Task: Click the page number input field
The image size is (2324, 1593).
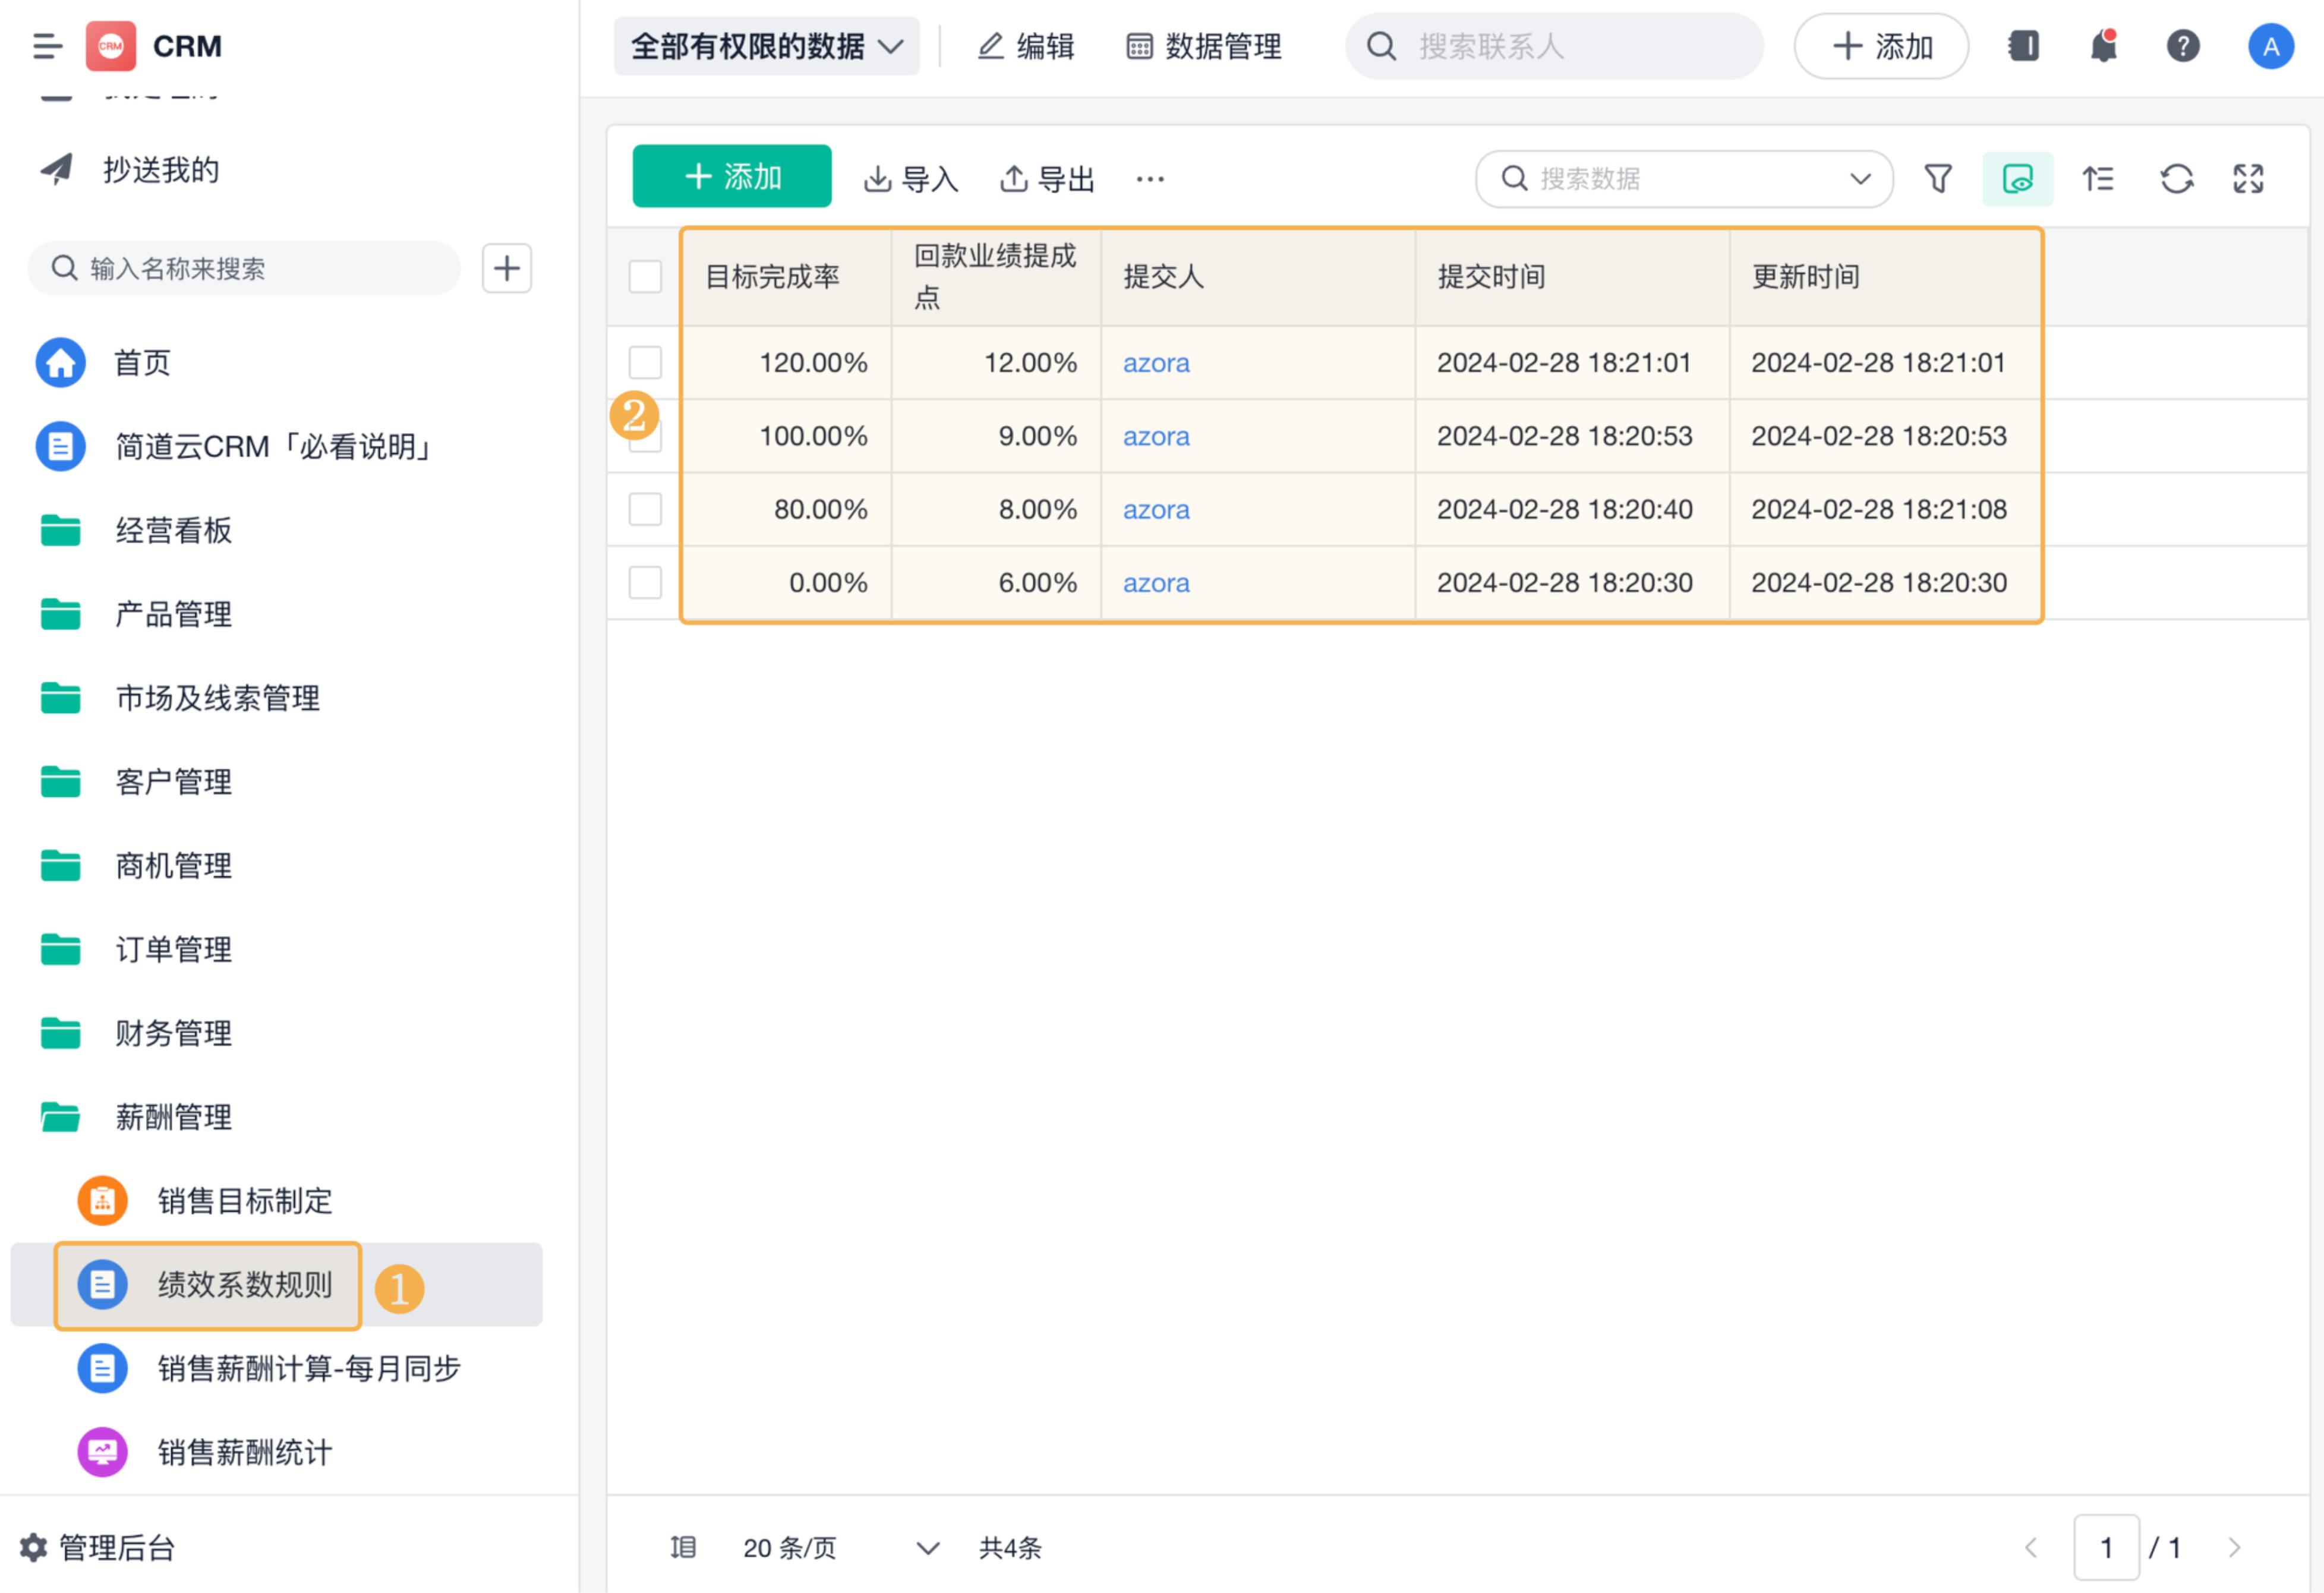Action: tap(2106, 1547)
